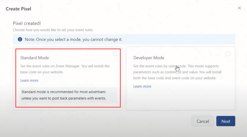Close the Create Pixel dialog
This screenshot has height=137, width=247.
click(x=239, y=8)
